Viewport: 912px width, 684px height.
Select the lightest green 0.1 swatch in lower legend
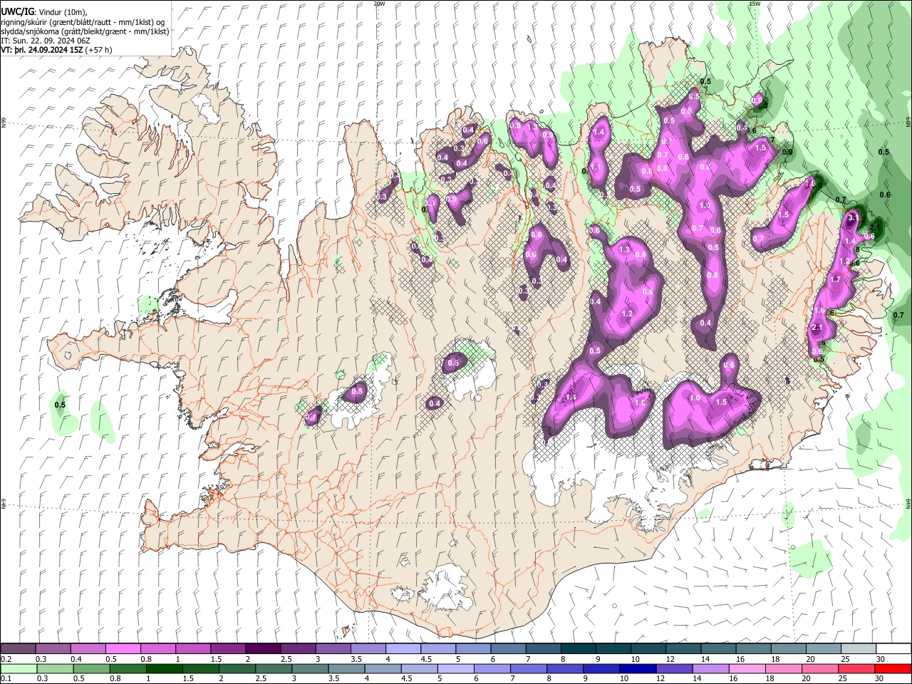tap(18, 668)
